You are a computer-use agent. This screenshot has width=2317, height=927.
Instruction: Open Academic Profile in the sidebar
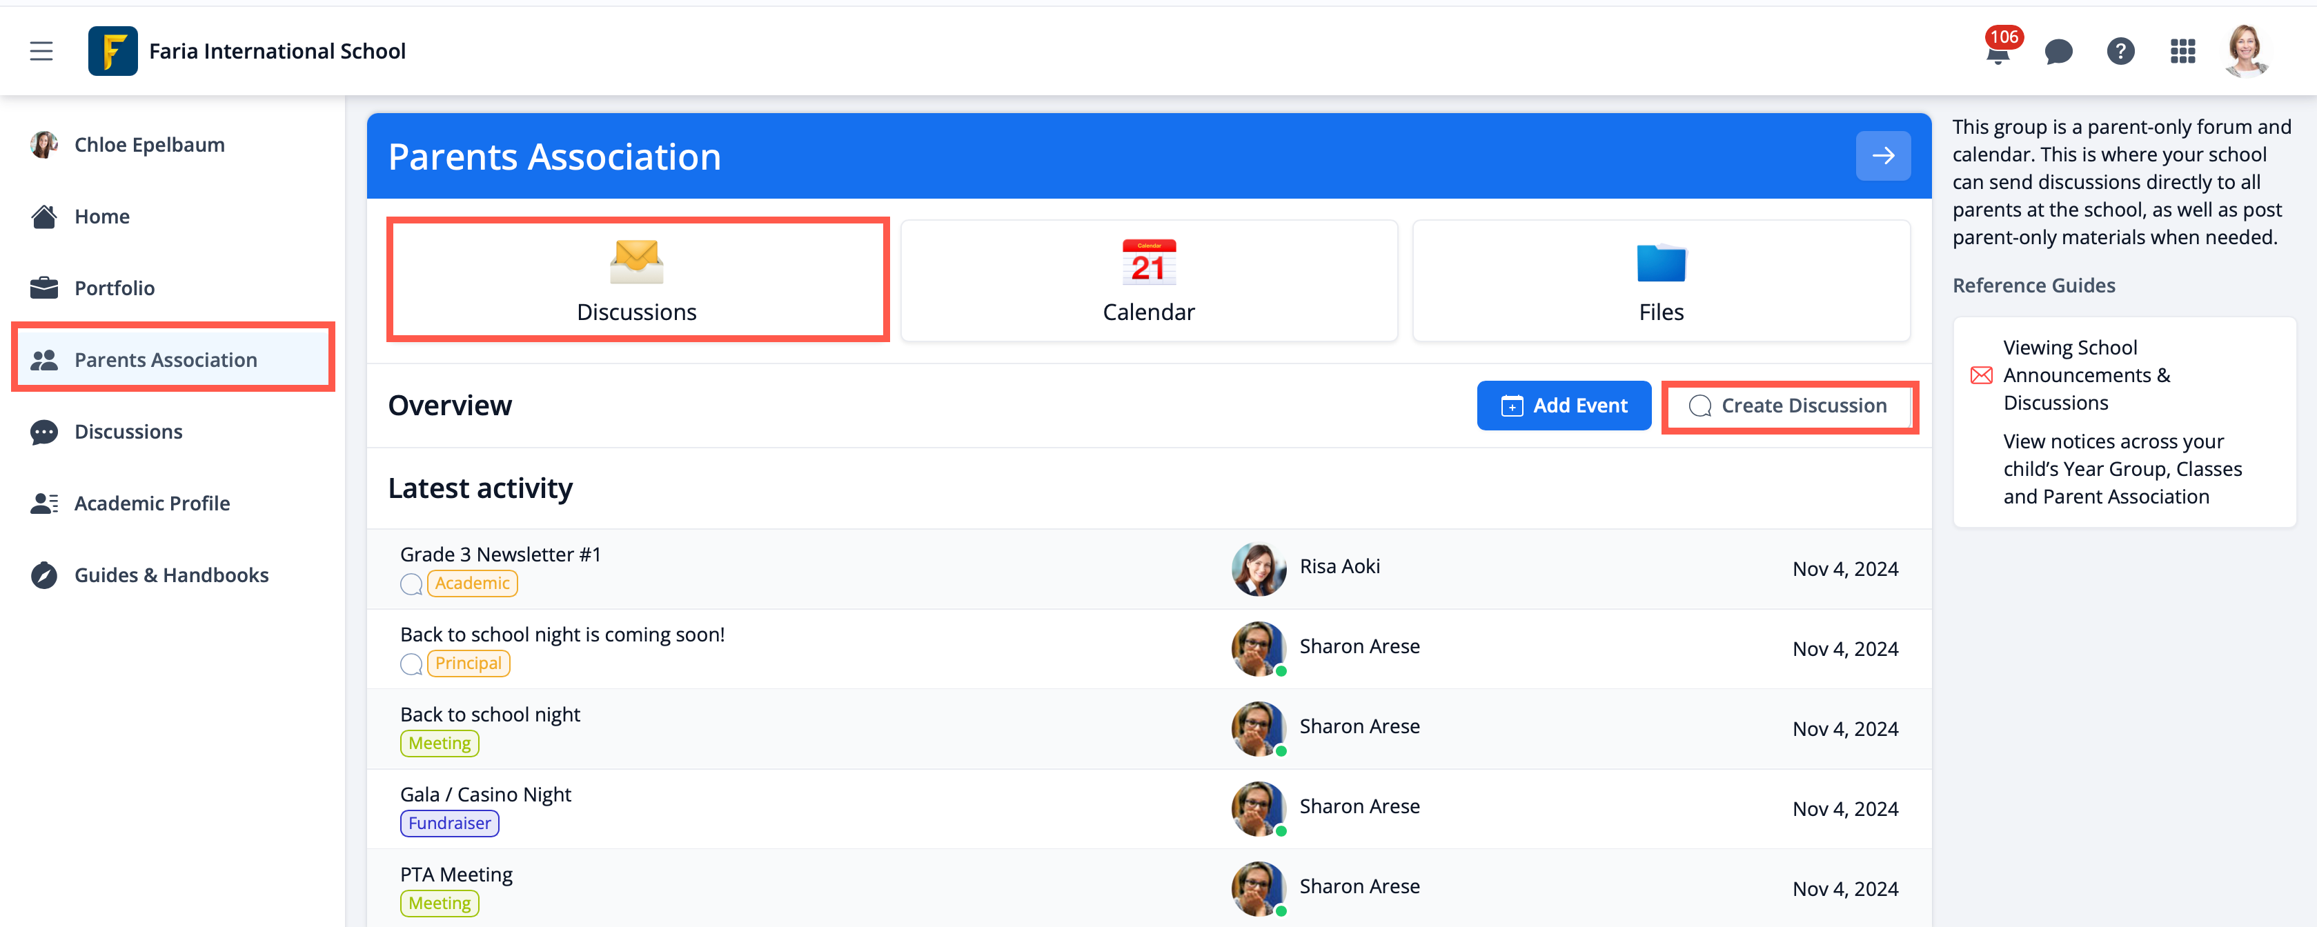pos(152,504)
